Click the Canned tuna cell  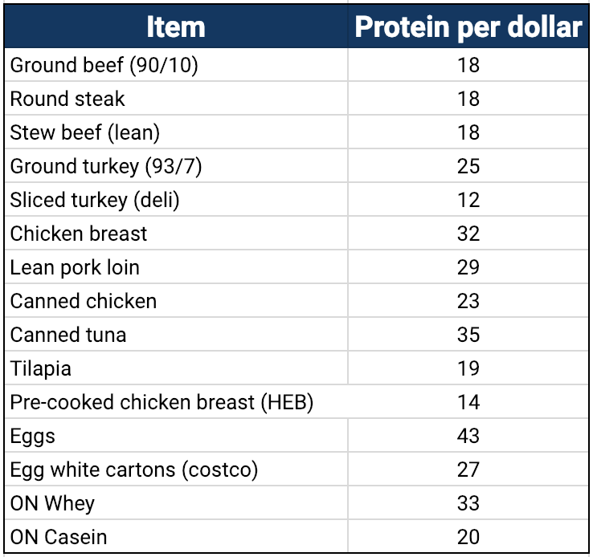coord(68,335)
